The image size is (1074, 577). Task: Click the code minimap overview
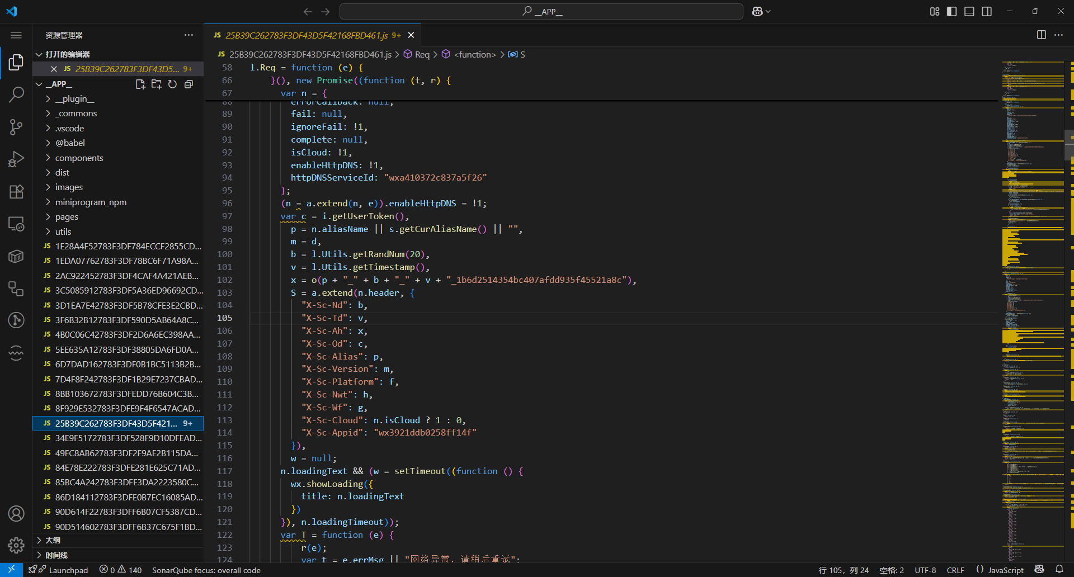1033,310
